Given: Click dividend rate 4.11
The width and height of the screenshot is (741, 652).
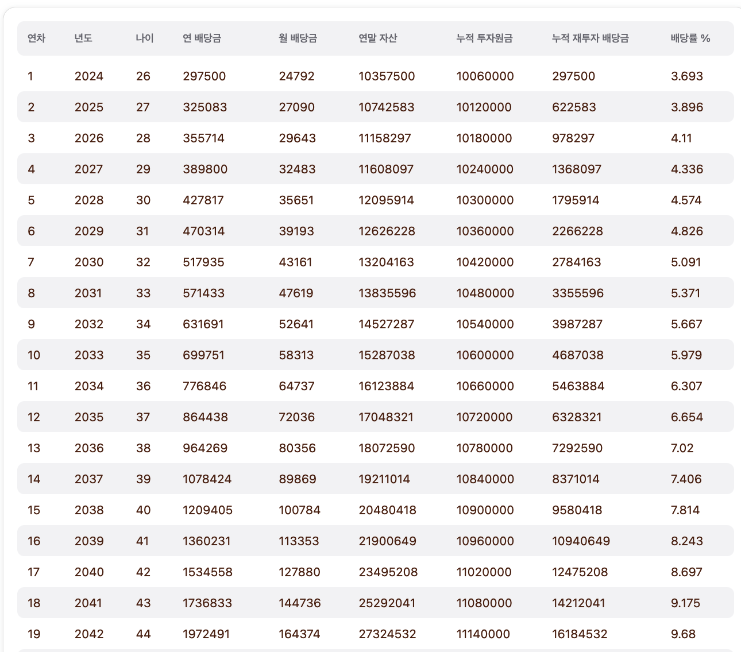Looking at the screenshot, I should tap(681, 138).
